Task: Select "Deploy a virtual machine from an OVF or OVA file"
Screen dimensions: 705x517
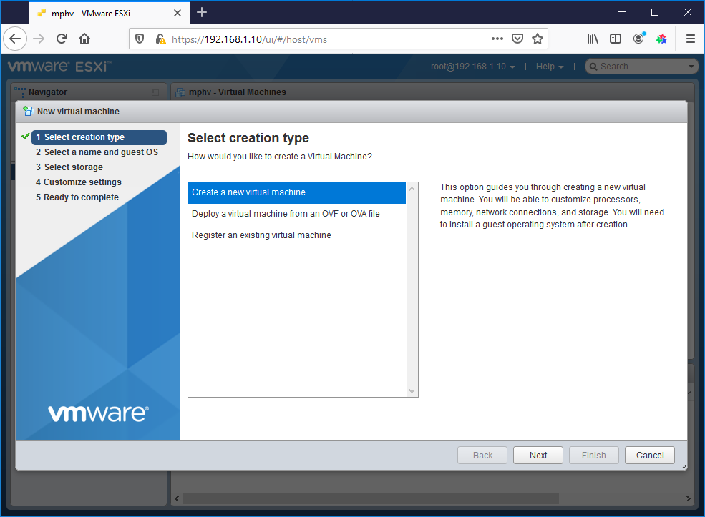Action: (284, 213)
